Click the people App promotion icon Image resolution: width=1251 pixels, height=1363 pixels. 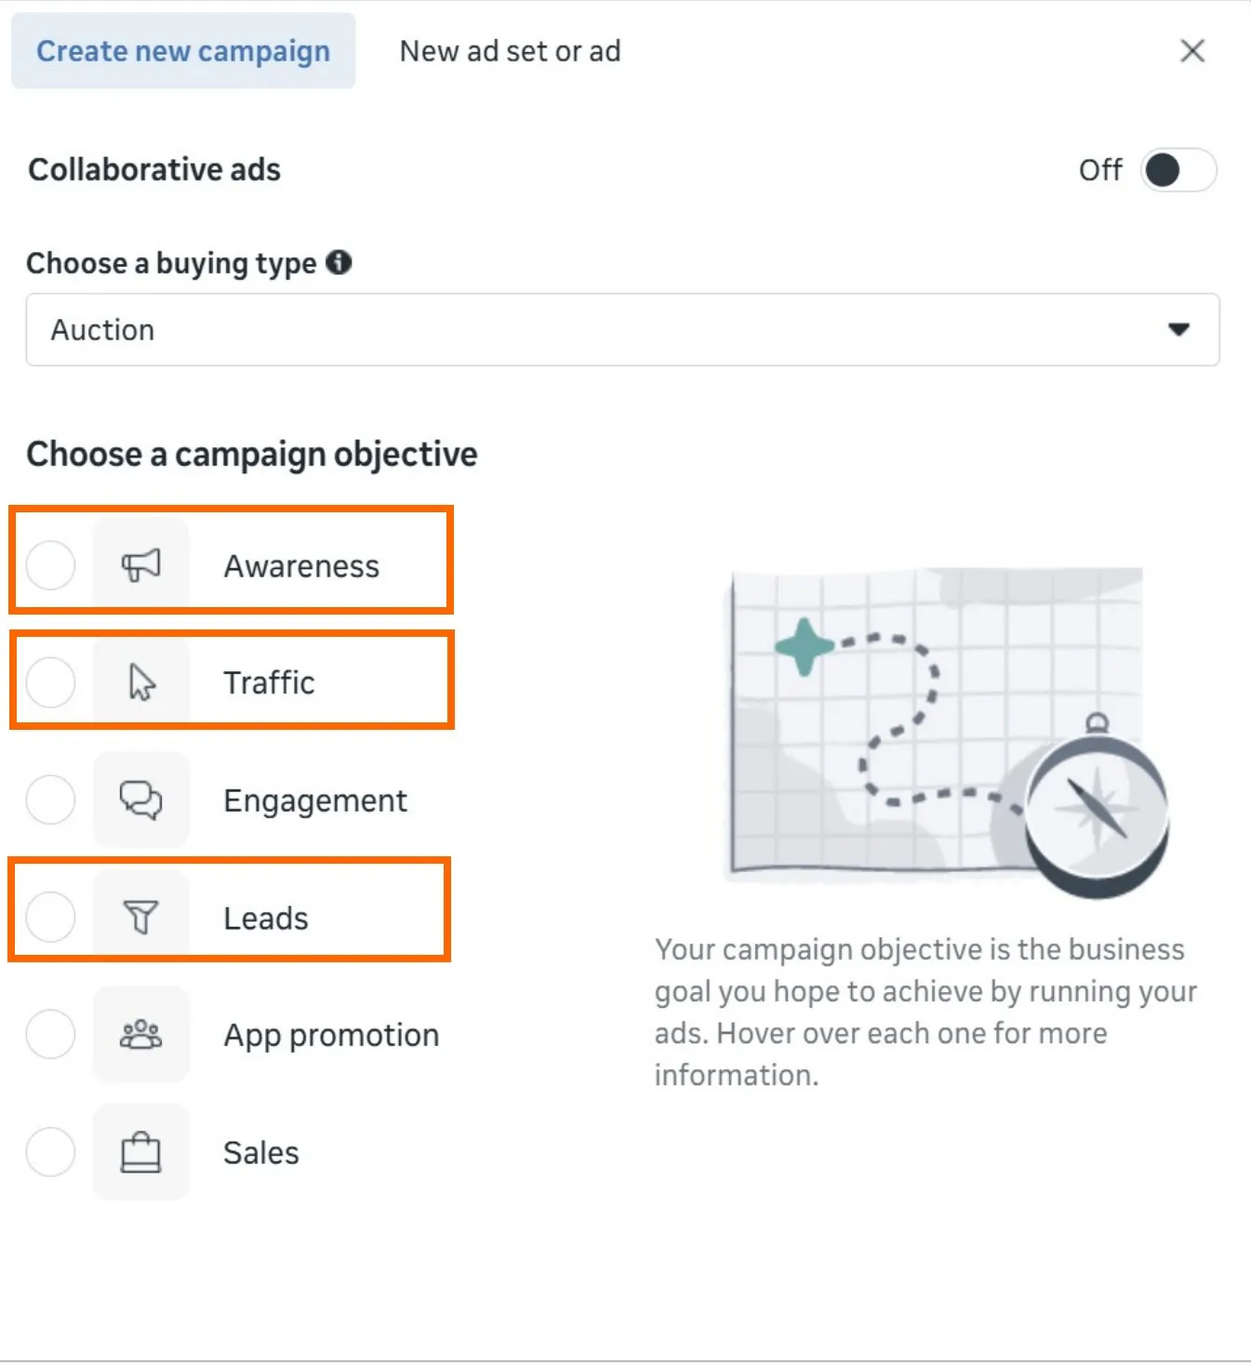coord(141,1035)
